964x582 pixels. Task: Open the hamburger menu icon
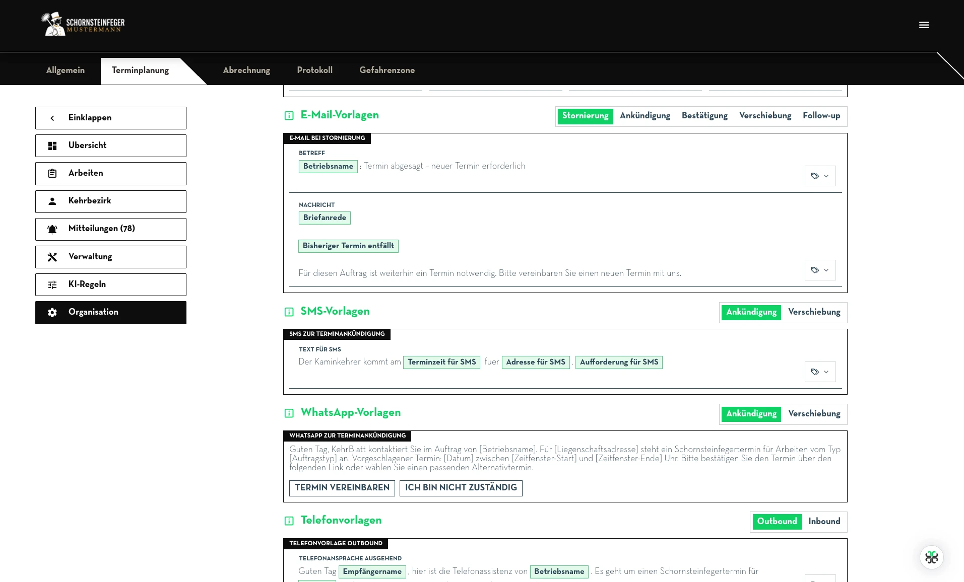click(924, 25)
